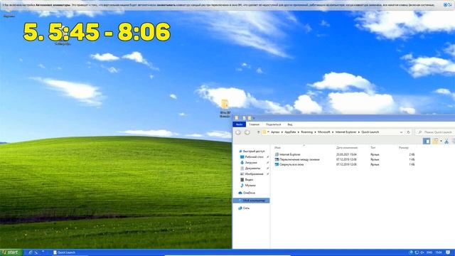The height and width of the screenshot is (256, 455).
Task: Click second quick launch icon in taskbar
Action: [x=36, y=252]
